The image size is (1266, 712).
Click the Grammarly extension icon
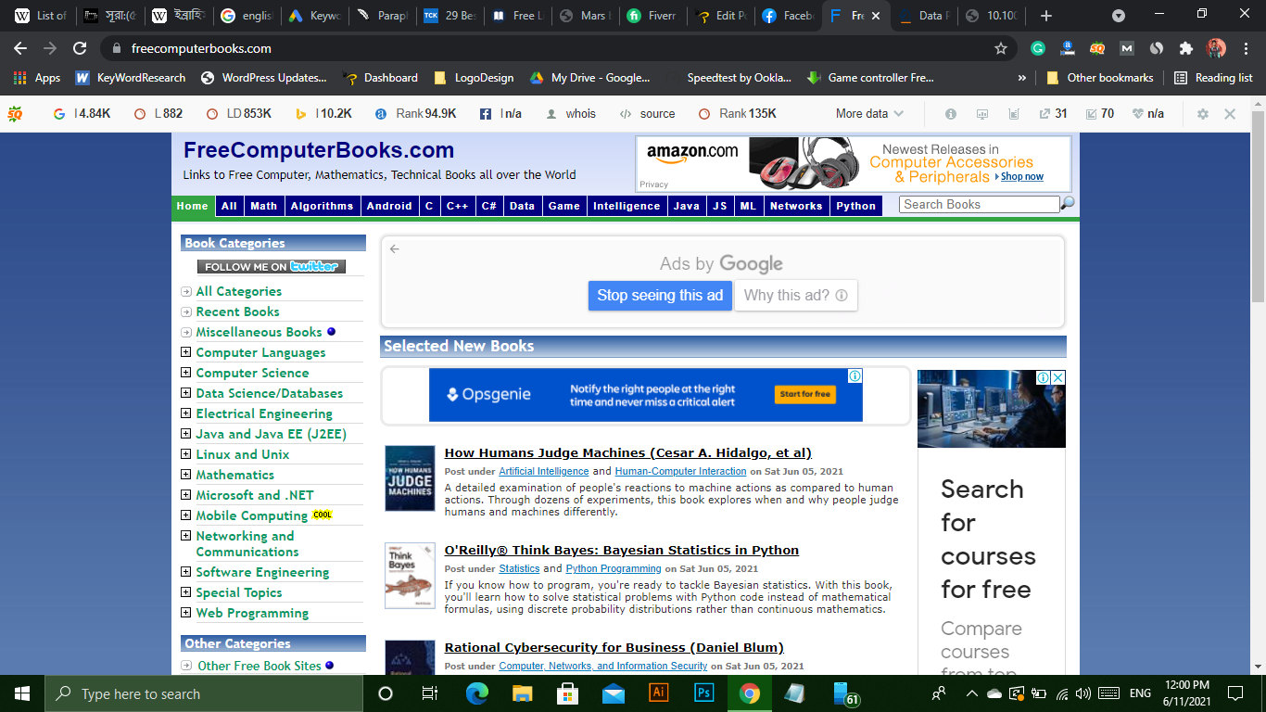pyautogui.click(x=1038, y=48)
